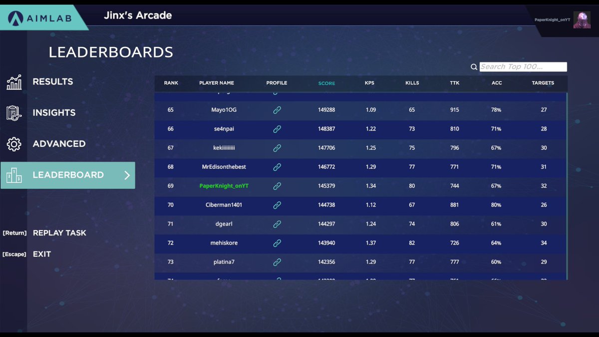Viewport: 599px width, 337px height.
Task: Click score value 145379
Action: (326, 186)
